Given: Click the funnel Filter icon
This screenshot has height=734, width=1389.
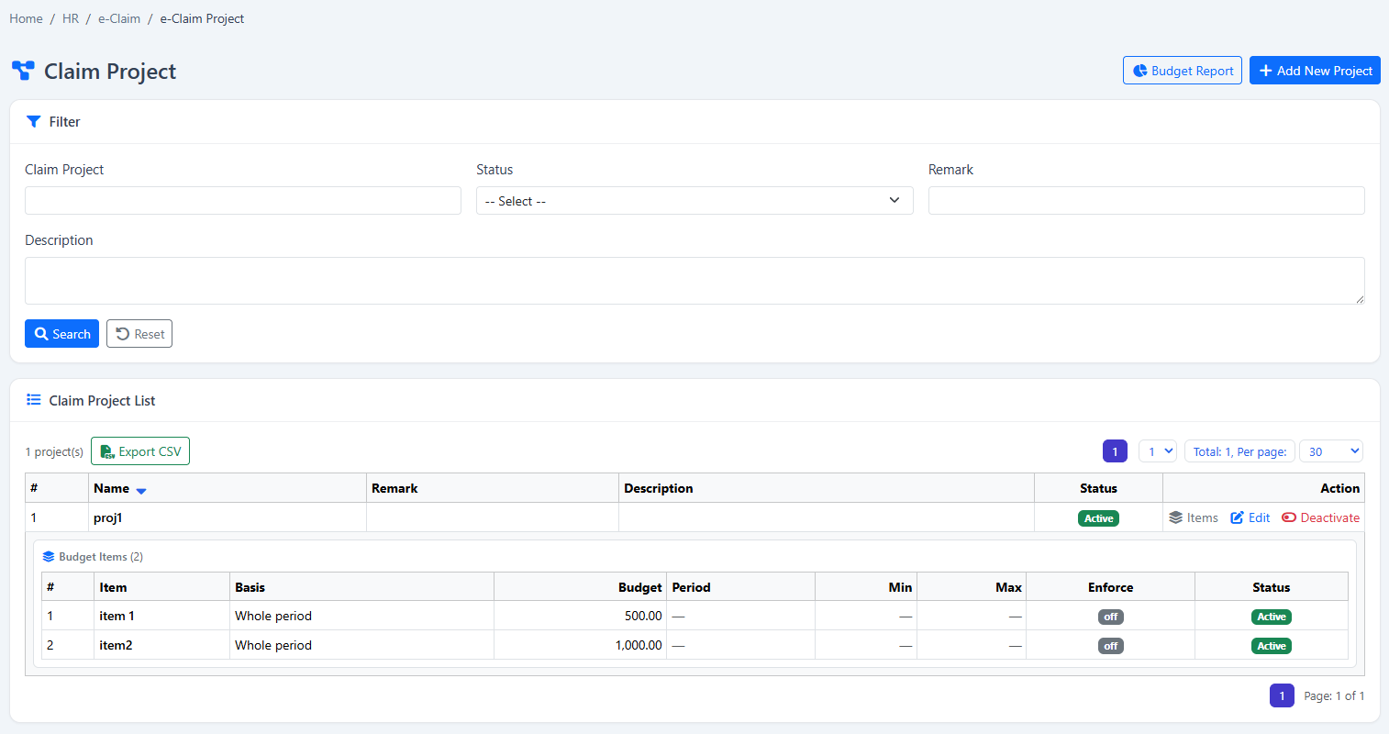Looking at the screenshot, I should tap(34, 121).
